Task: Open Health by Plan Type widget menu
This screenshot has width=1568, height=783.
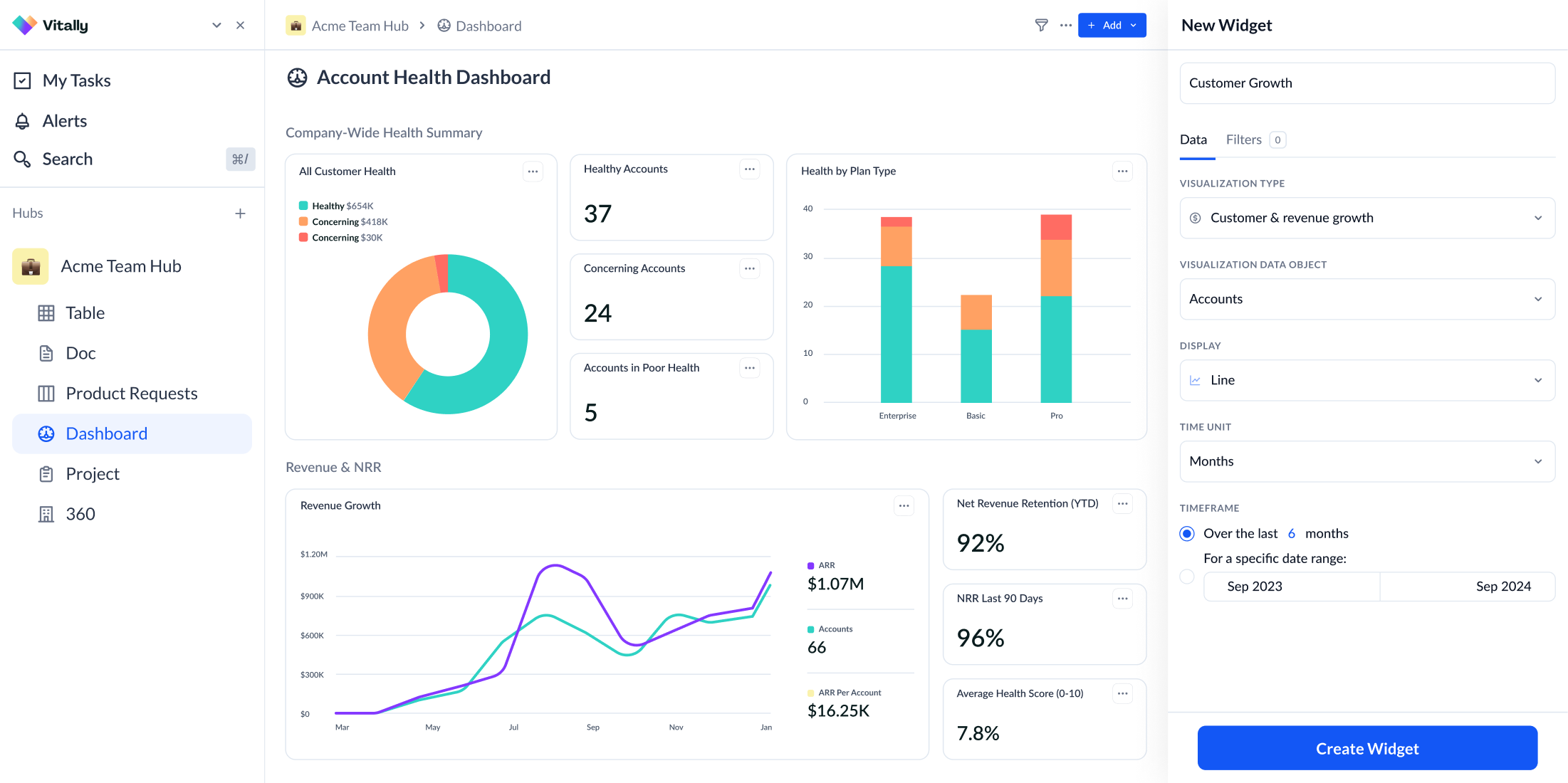Action: click(x=1123, y=171)
